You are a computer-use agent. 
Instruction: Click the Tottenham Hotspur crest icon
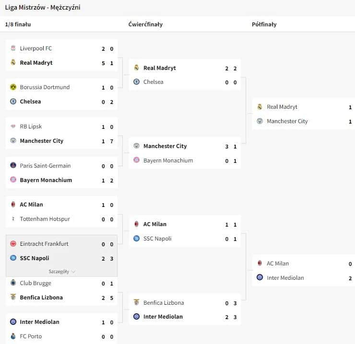pyautogui.click(x=13, y=219)
